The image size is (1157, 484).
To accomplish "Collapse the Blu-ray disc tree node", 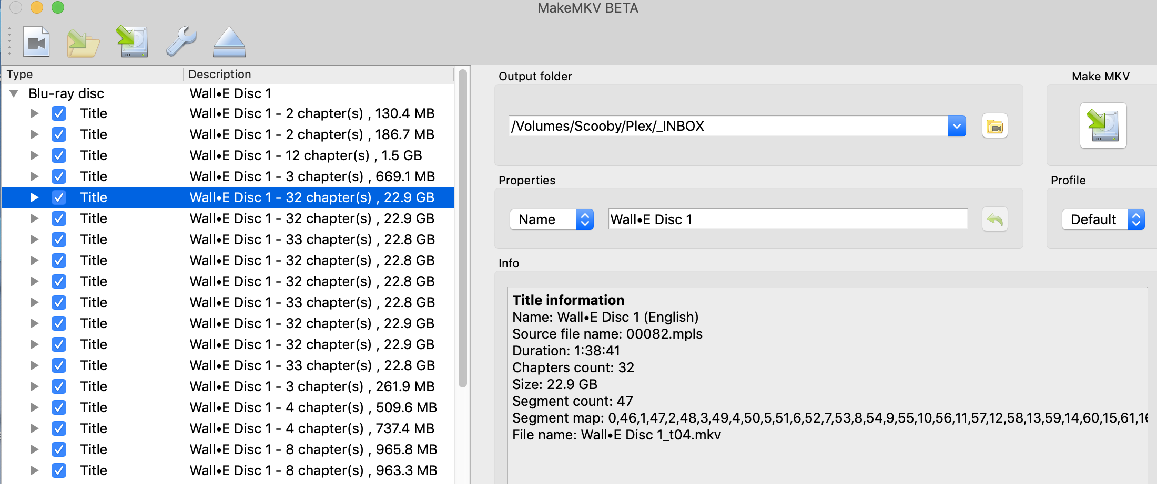I will (x=14, y=93).
